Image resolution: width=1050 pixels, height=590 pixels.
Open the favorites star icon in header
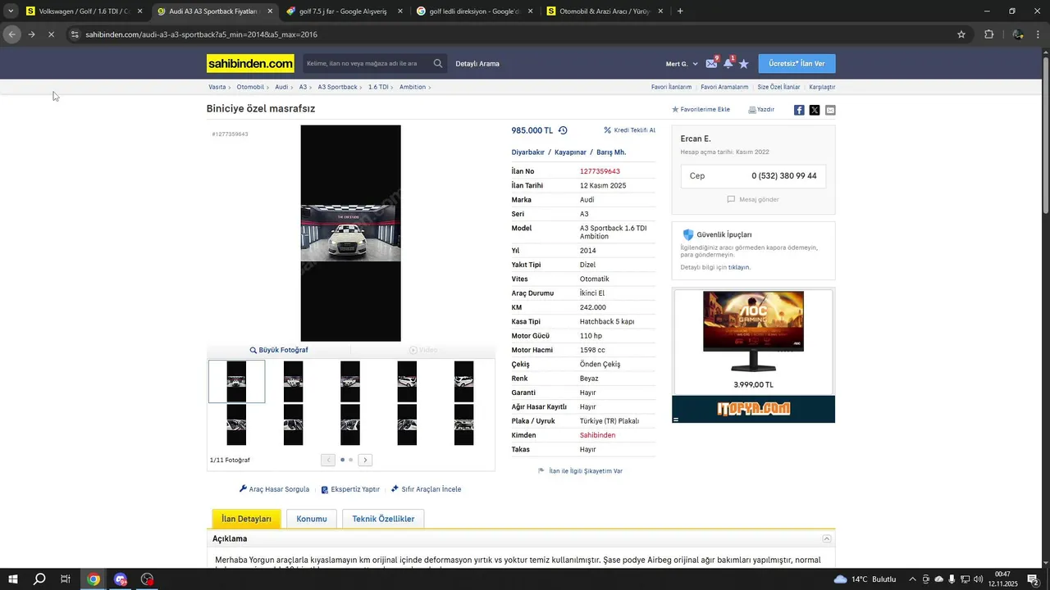[744, 63]
